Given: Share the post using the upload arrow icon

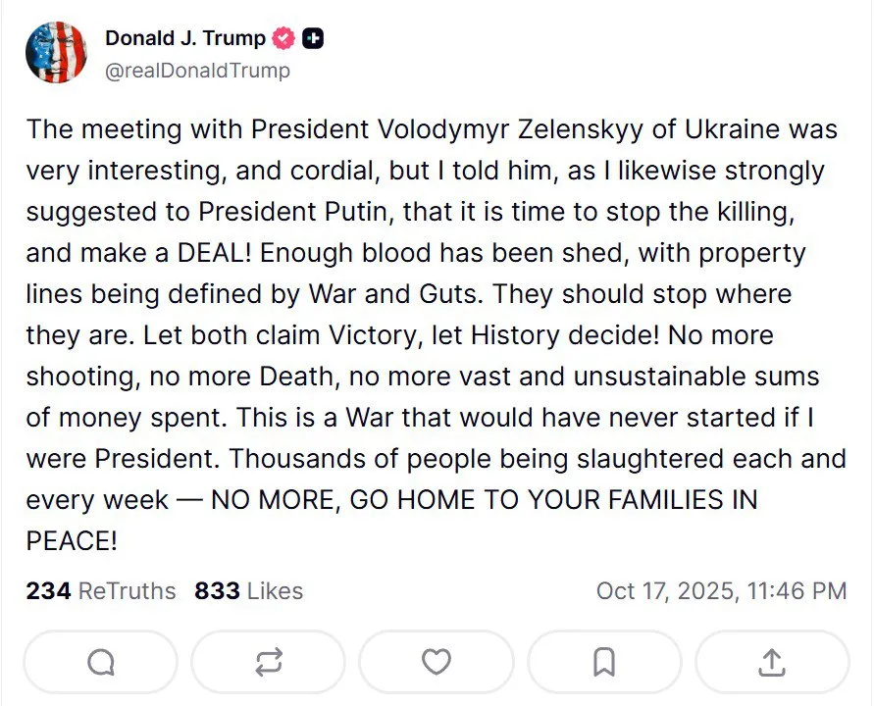Looking at the screenshot, I should 772,663.
